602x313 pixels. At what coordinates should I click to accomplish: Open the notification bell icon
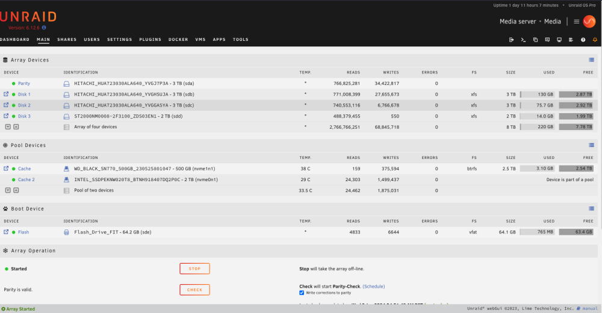[x=595, y=40]
